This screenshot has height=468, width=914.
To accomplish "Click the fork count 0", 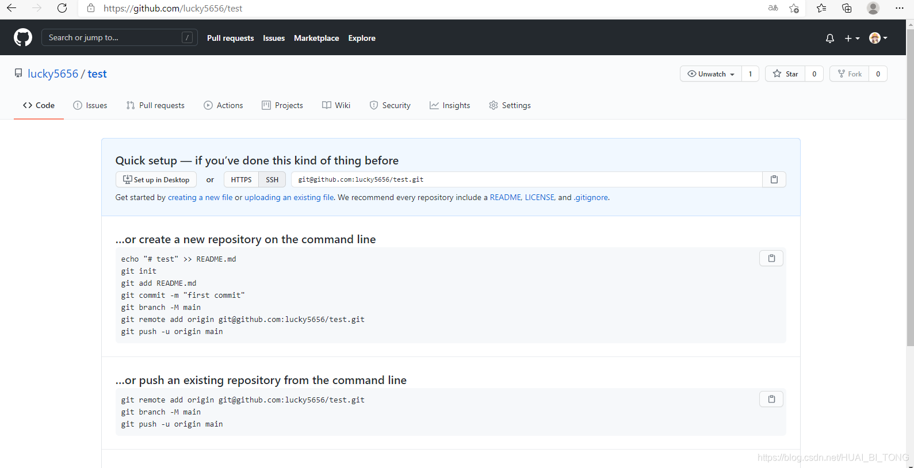I will [x=878, y=74].
